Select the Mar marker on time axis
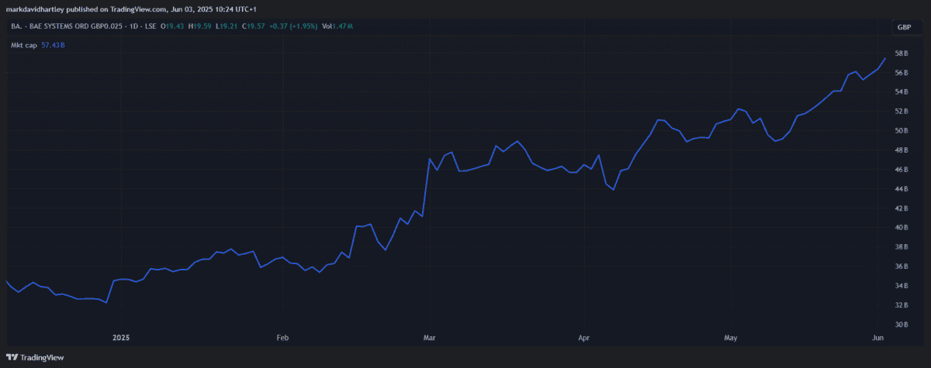The image size is (931, 368). pos(429,338)
